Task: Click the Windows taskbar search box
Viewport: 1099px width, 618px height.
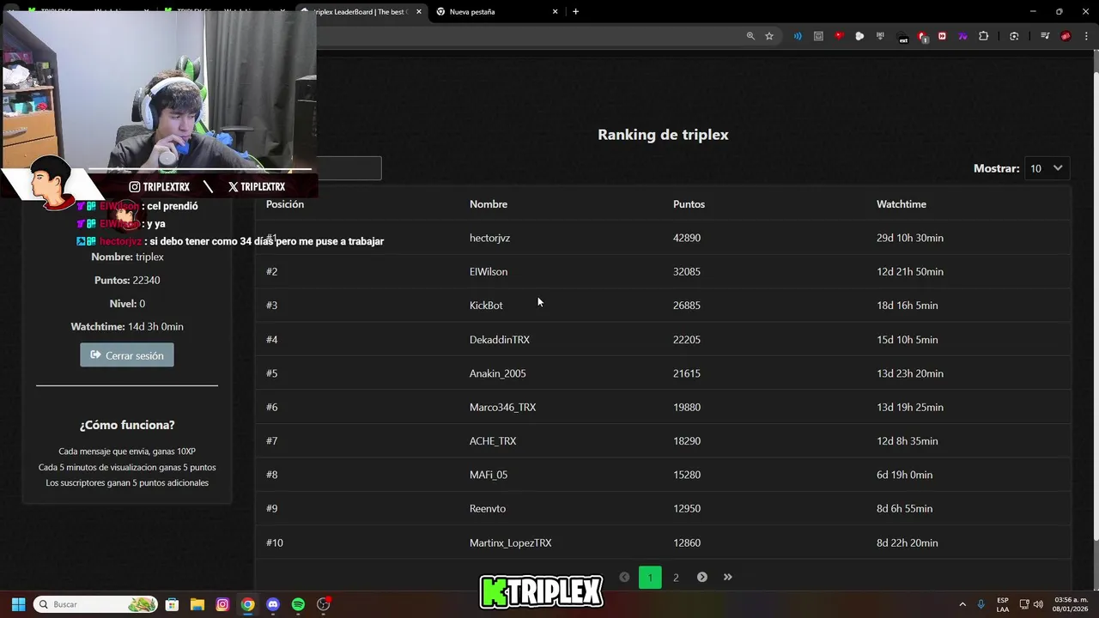Action: pyautogui.click(x=95, y=604)
